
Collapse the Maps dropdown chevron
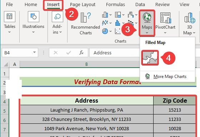pos(147,33)
